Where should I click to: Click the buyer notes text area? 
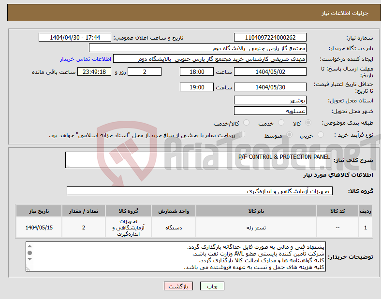click(x=176, y=256)
